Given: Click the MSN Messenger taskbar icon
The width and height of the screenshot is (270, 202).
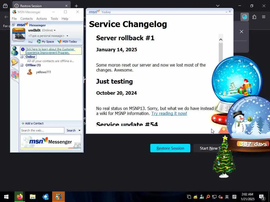Looking at the screenshot, I should [x=59, y=197].
